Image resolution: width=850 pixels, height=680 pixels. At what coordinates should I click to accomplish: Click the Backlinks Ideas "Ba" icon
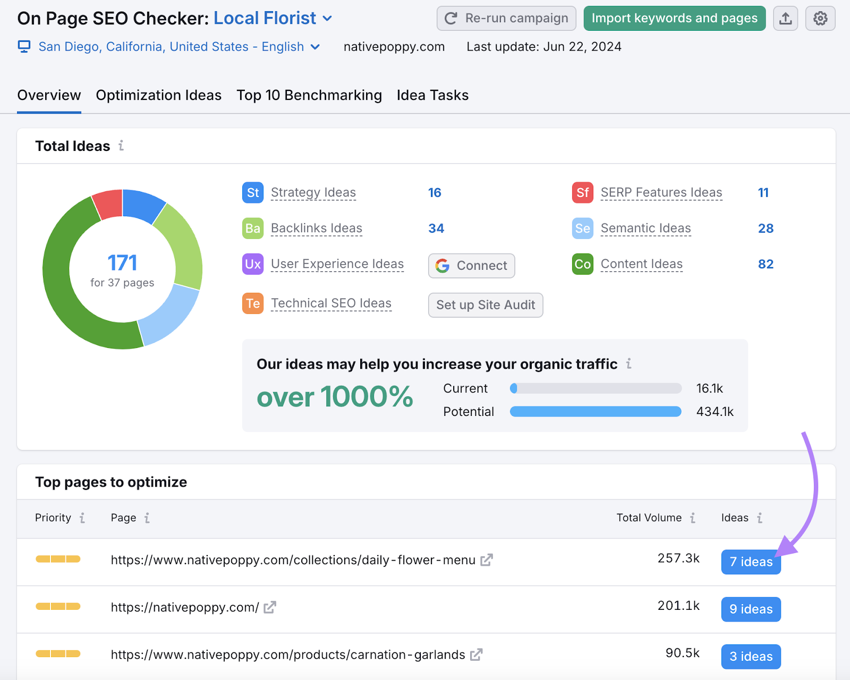click(252, 228)
